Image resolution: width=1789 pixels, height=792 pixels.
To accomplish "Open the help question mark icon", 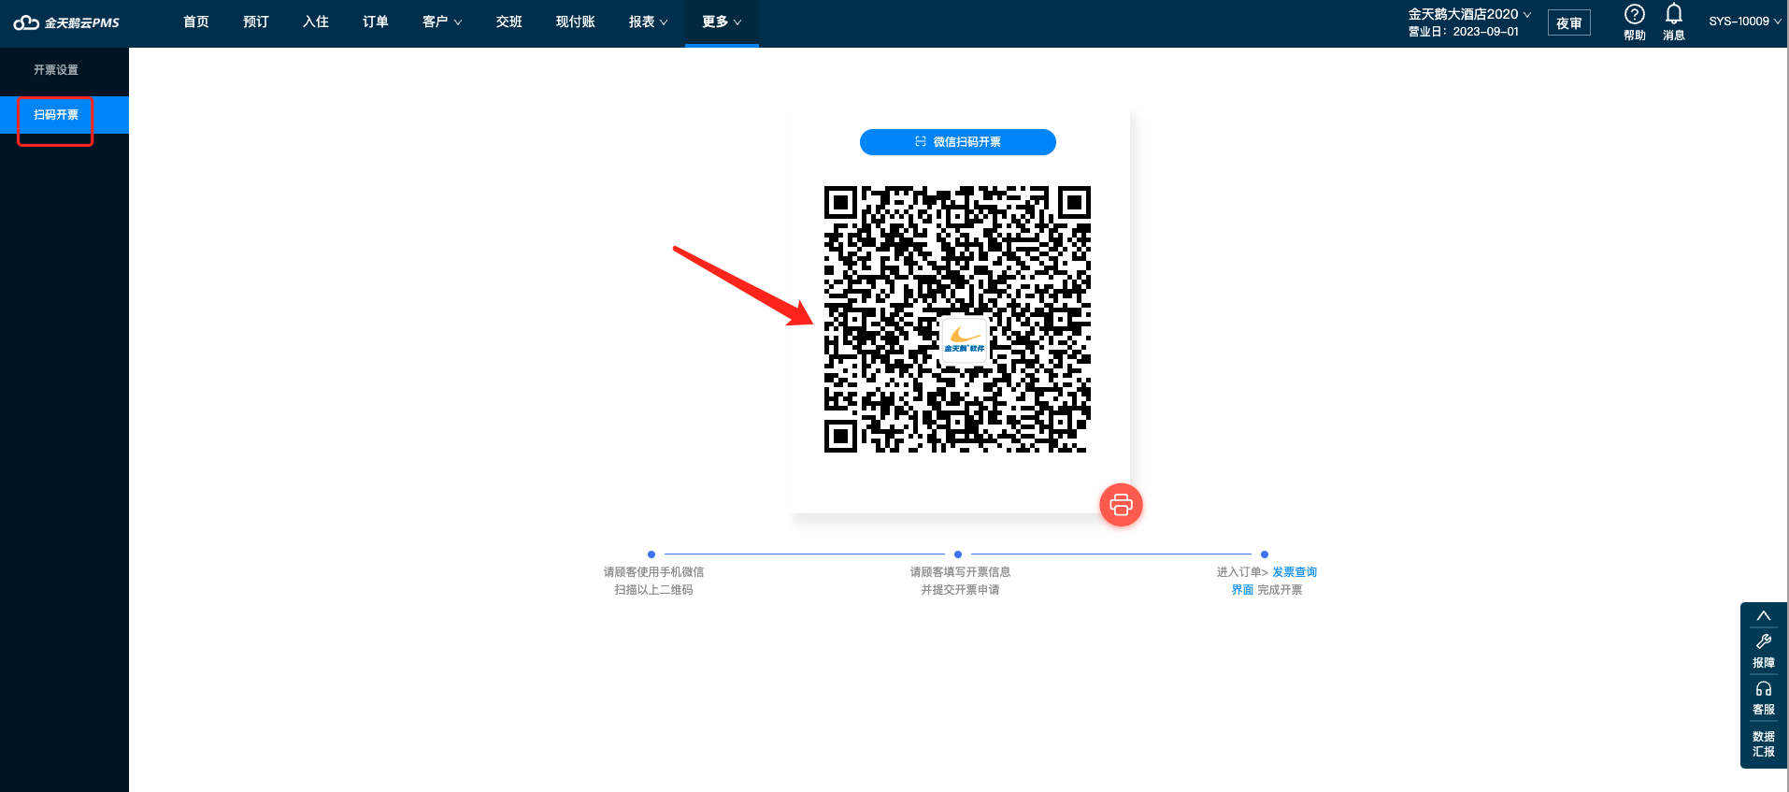I will 1634,14.
